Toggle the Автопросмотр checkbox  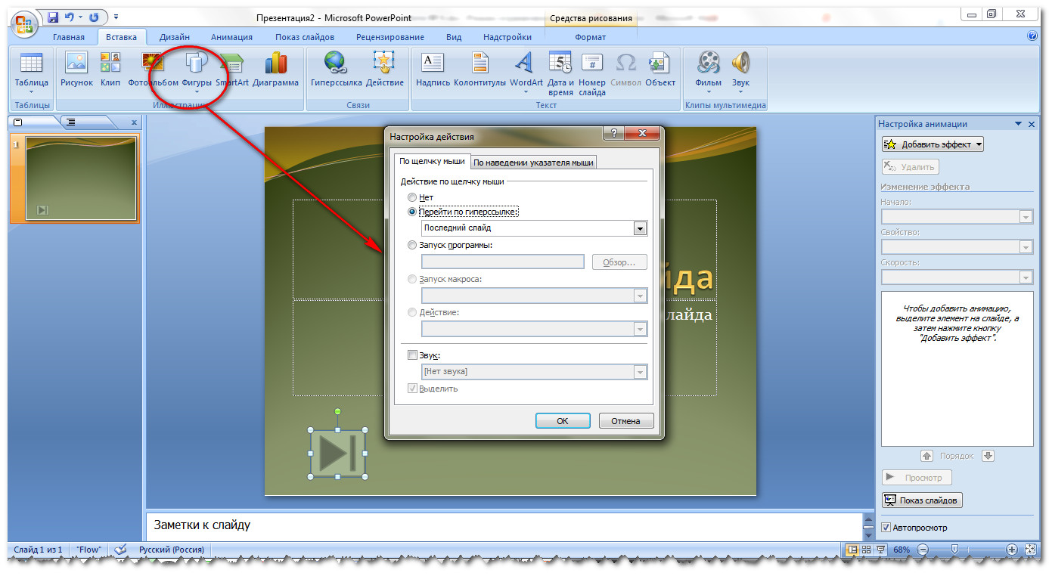coord(887,528)
